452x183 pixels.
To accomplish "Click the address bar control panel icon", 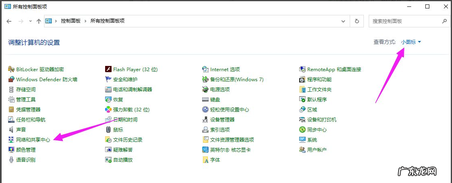I will 49,21.
